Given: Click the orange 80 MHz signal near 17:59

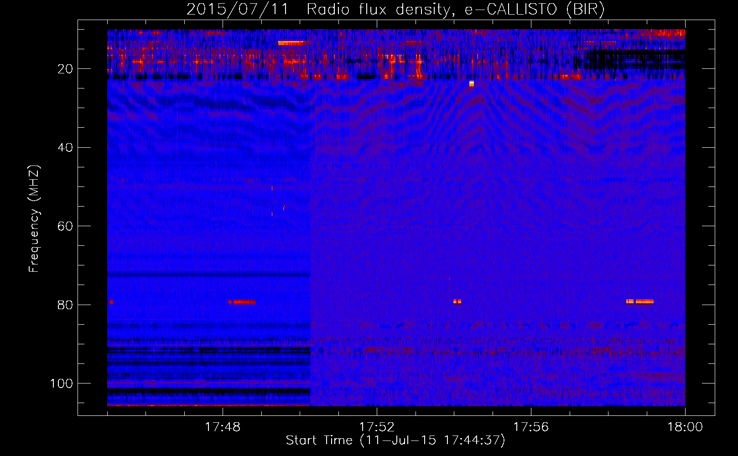Looking at the screenshot, I should (x=640, y=301).
